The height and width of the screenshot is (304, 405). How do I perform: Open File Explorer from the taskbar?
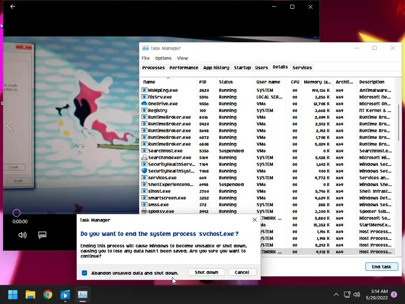click(30, 294)
